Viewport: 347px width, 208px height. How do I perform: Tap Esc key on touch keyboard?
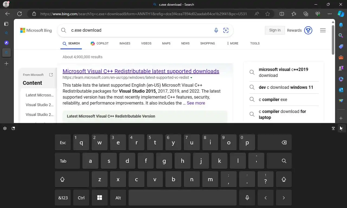click(63, 142)
